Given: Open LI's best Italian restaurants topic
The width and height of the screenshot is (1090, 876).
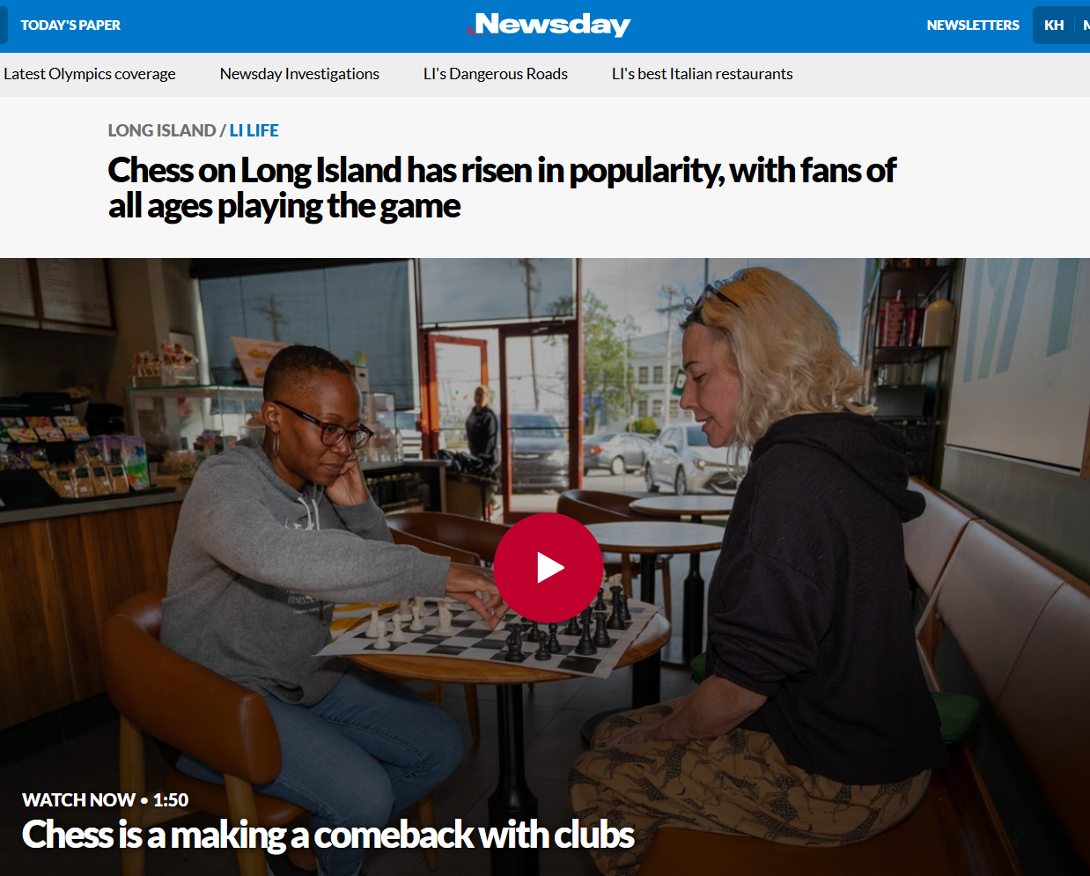Looking at the screenshot, I should pos(703,74).
